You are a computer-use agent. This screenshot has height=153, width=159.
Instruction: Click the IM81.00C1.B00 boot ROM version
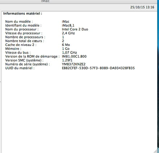74,56
